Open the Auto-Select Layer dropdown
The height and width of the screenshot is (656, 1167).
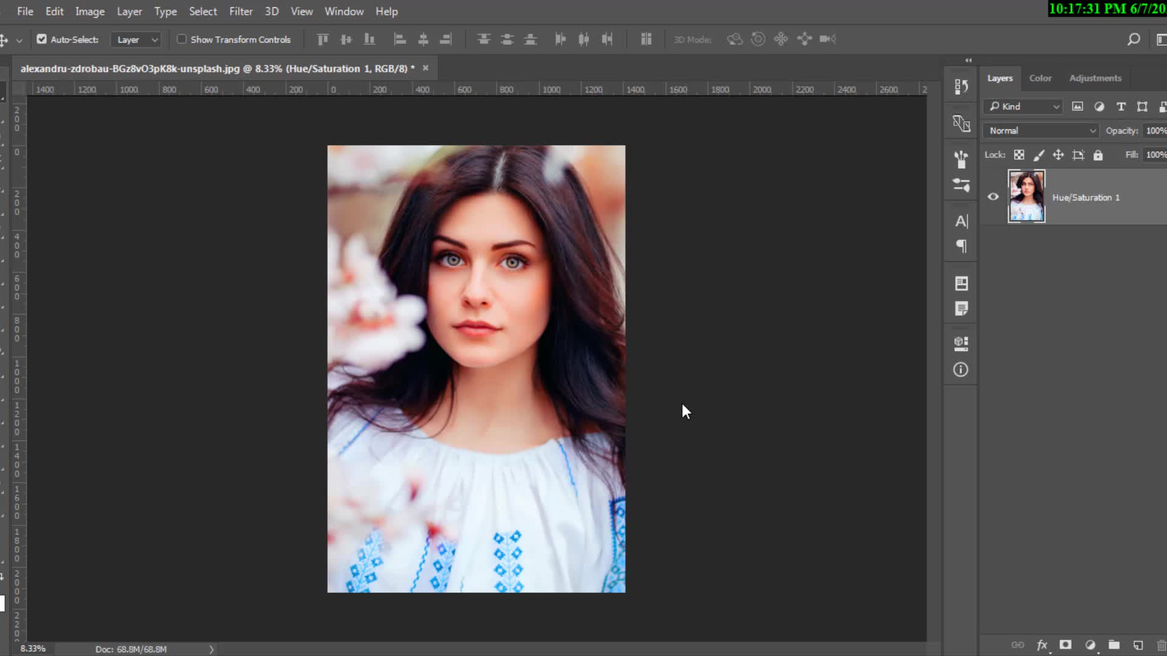tap(137, 39)
